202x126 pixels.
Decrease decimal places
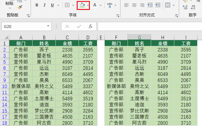[193, 7]
